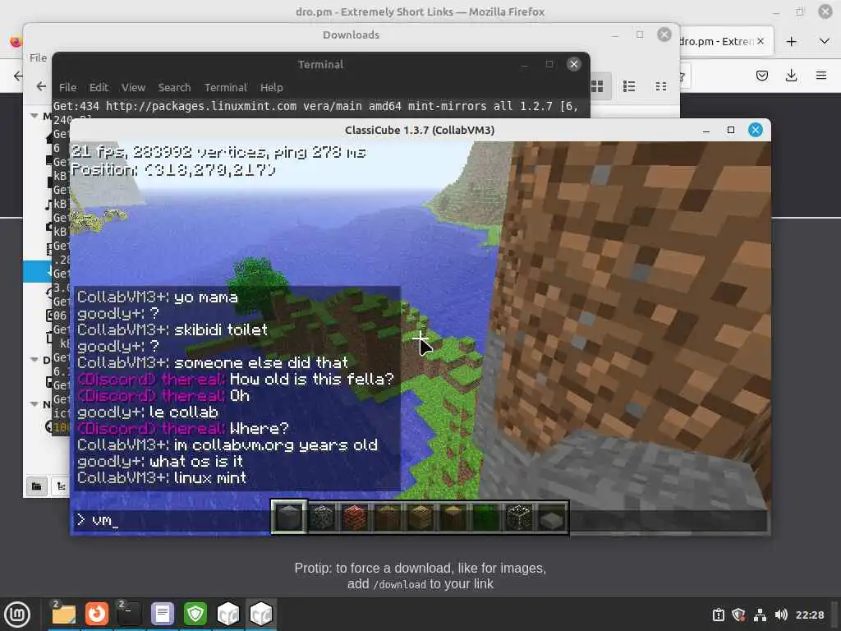Switch to the active ClassiCube taskbar icon
Image resolution: width=841 pixels, height=631 pixels.
261,614
